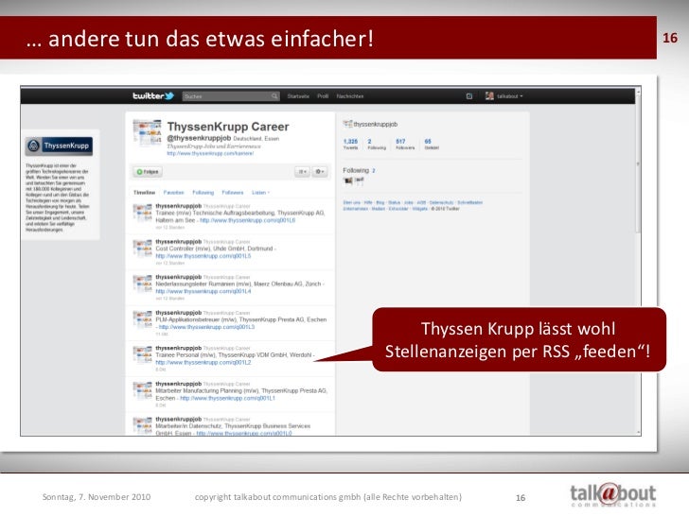This screenshot has width=689, height=516.
Task: Switch to the Followers tab
Action: pyautogui.click(x=233, y=192)
